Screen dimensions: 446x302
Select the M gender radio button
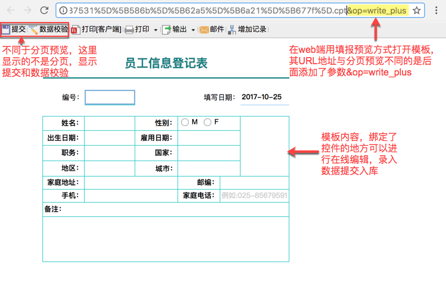[185, 122]
